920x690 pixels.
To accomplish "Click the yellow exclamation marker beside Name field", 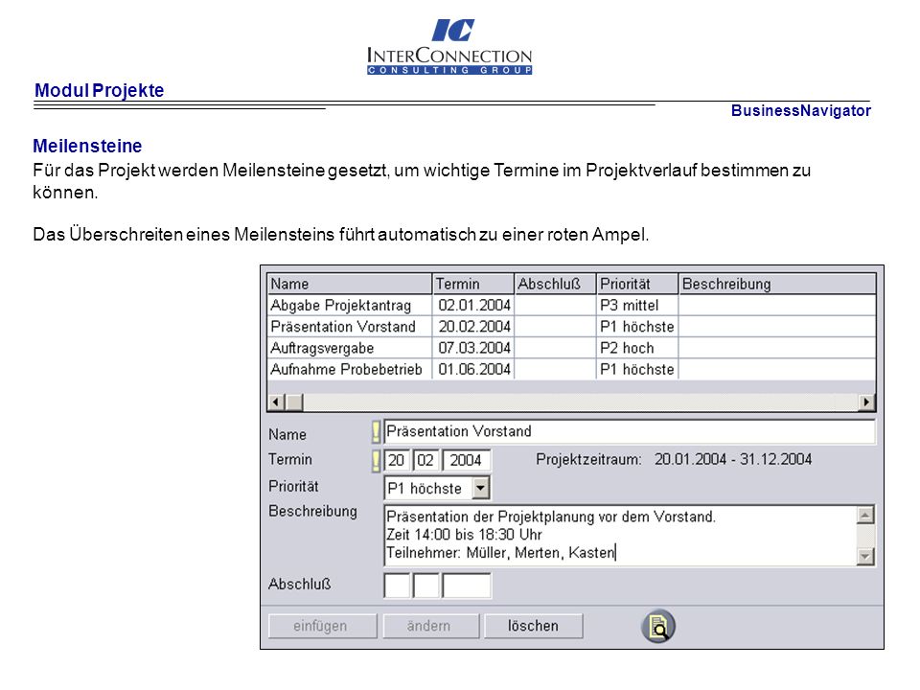I will click(376, 432).
